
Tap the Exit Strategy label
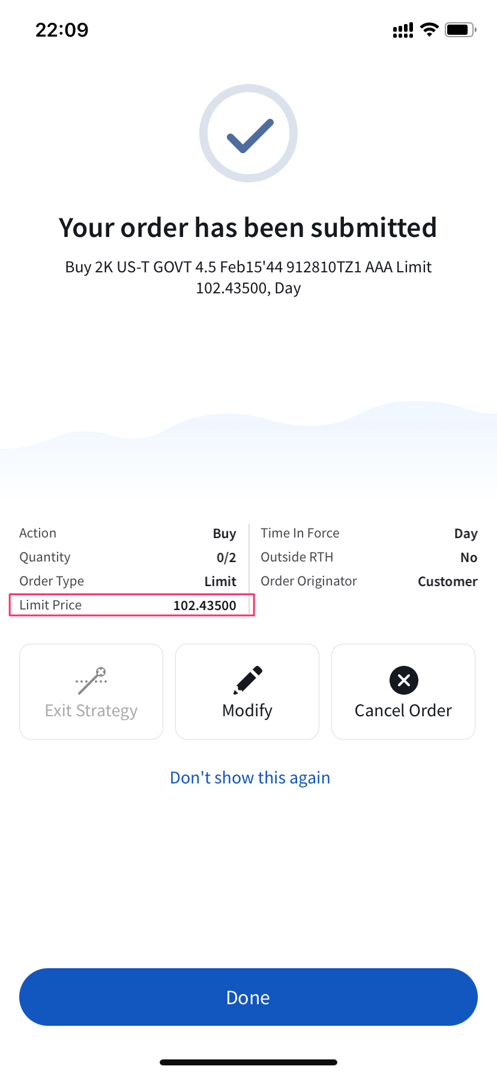point(91,711)
